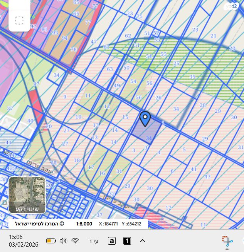Click the yad2 logo

tap(231, 7)
